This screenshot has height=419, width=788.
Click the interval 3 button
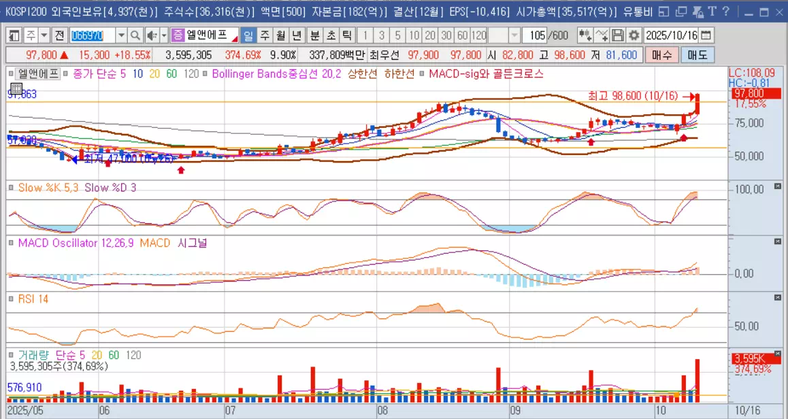tap(382, 35)
